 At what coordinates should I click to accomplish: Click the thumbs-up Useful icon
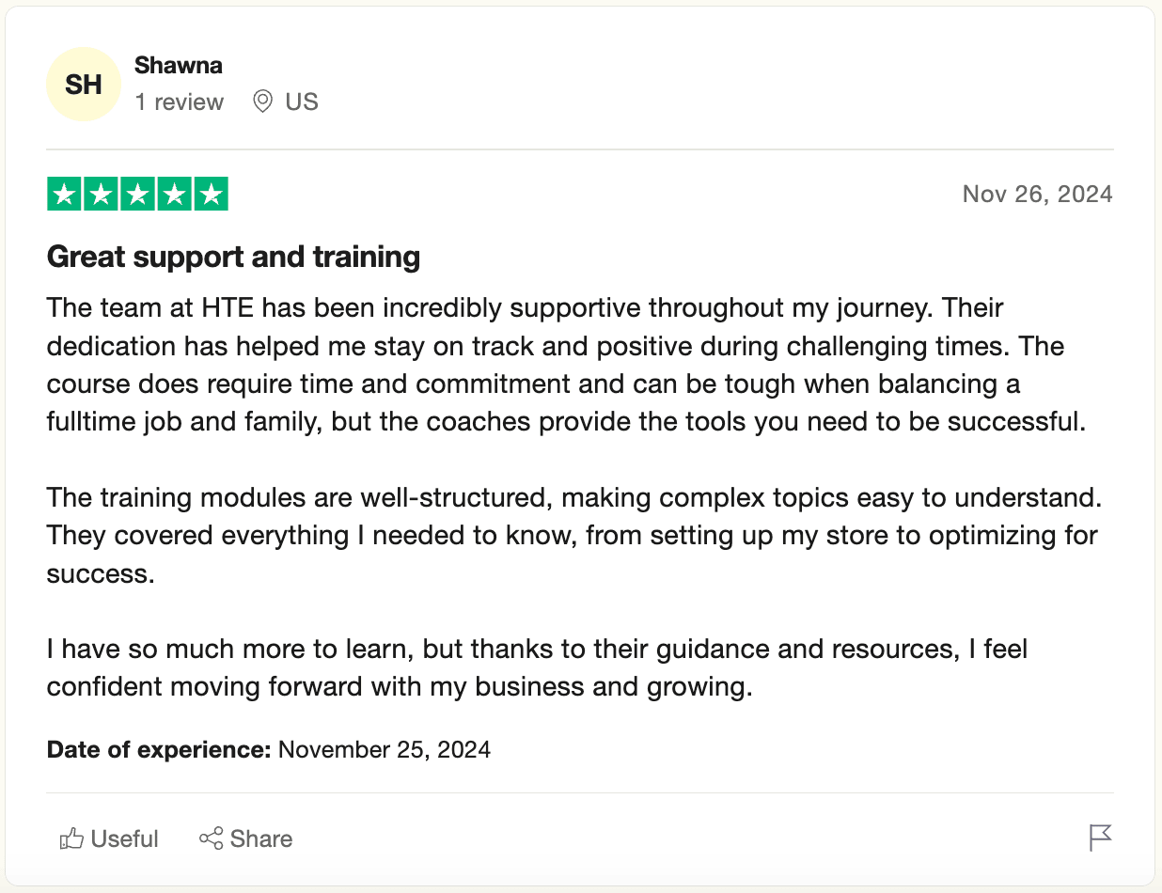point(71,838)
